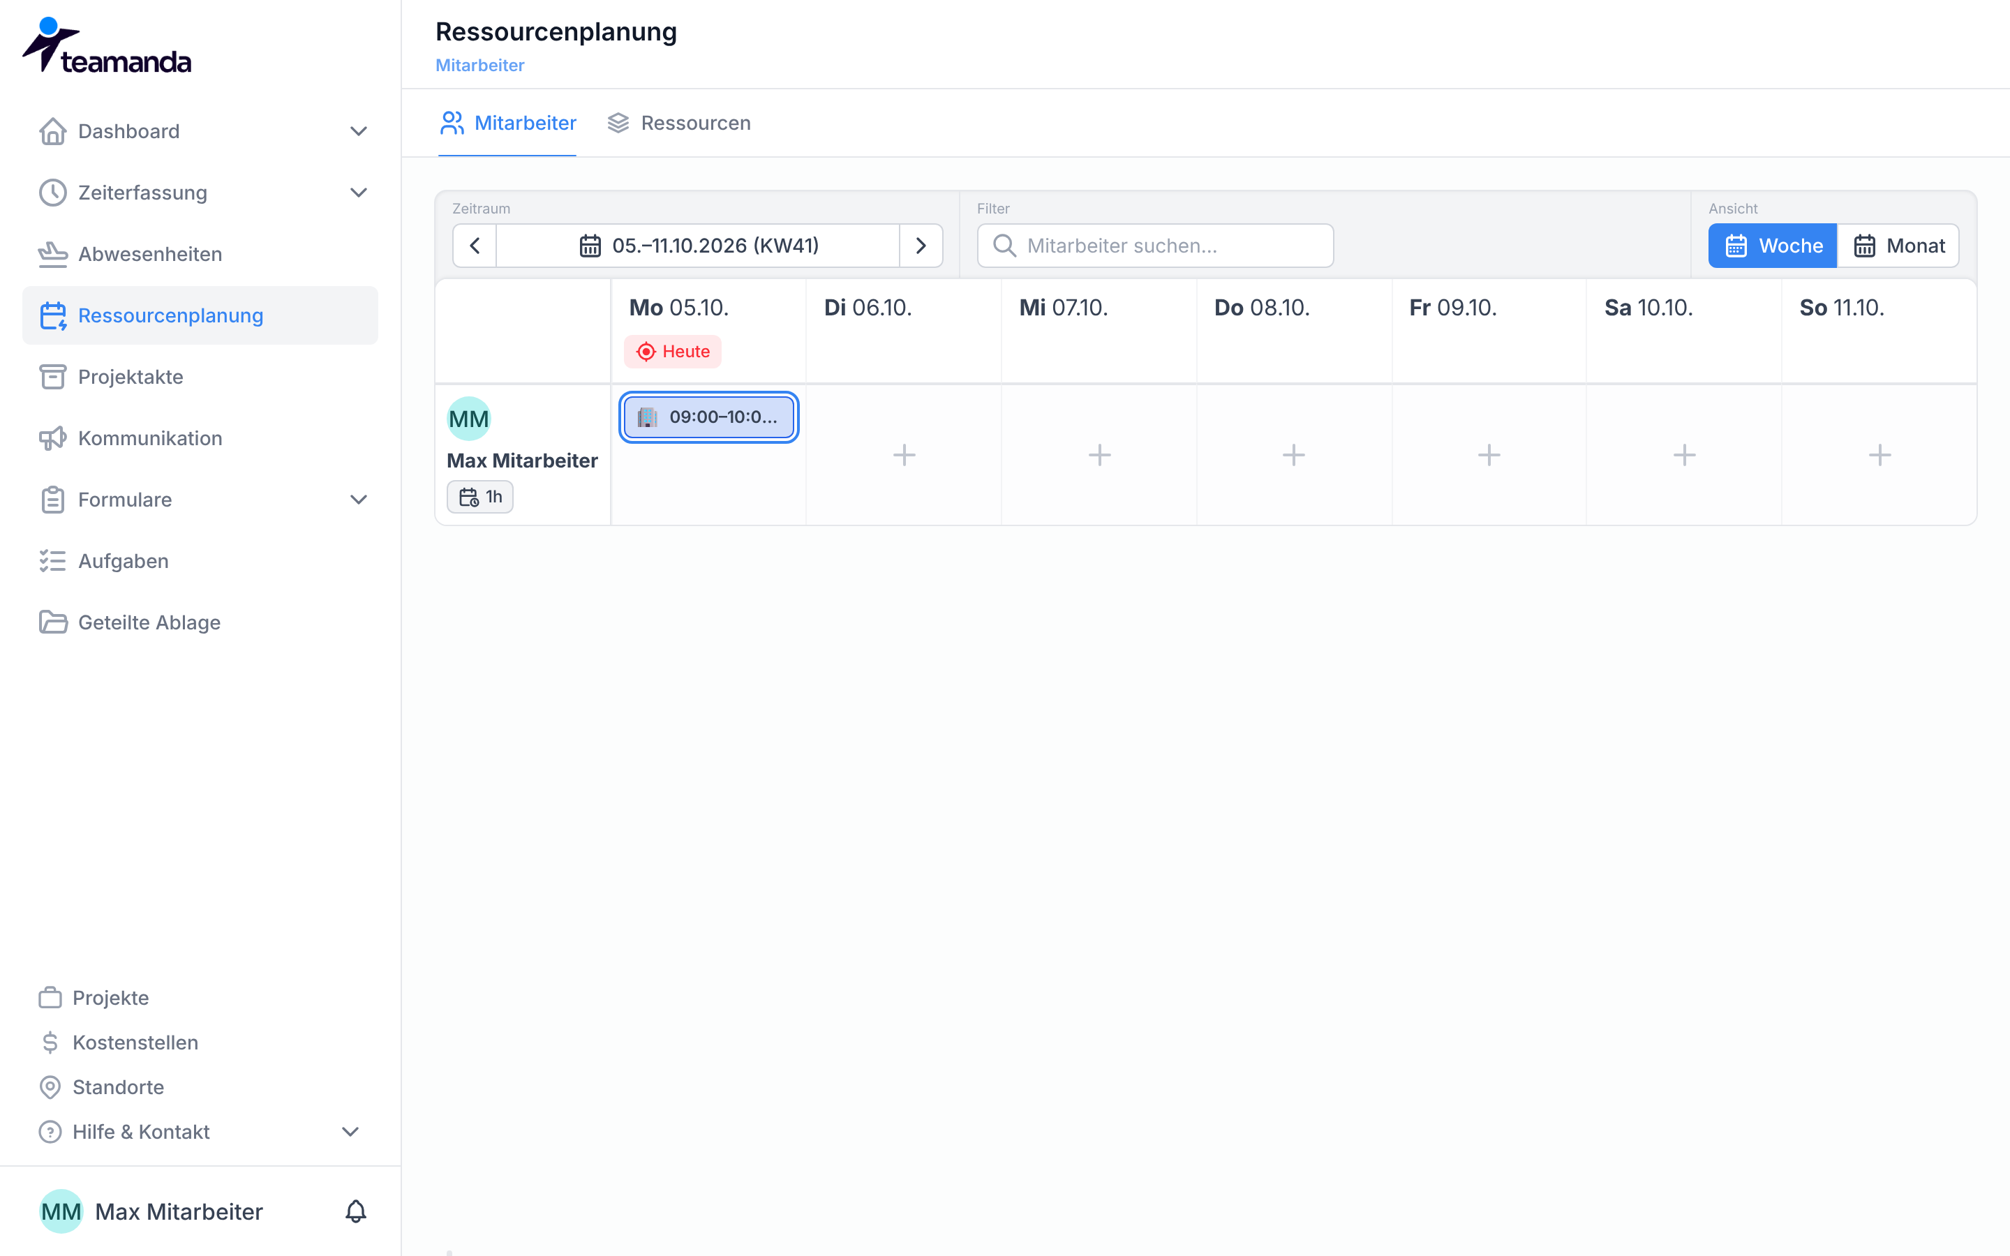Add shift on Do 08.10. plus icon
Screen dimensions: 2010x1256
tap(1293, 455)
